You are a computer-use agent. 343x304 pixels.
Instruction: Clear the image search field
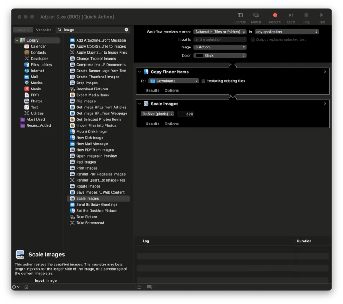click(x=126, y=30)
